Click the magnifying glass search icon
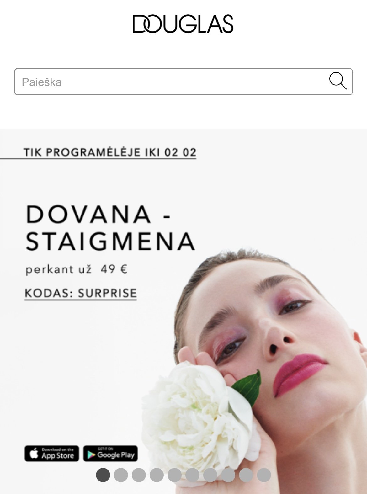Viewport: 367px width, 494px height. [x=338, y=81]
